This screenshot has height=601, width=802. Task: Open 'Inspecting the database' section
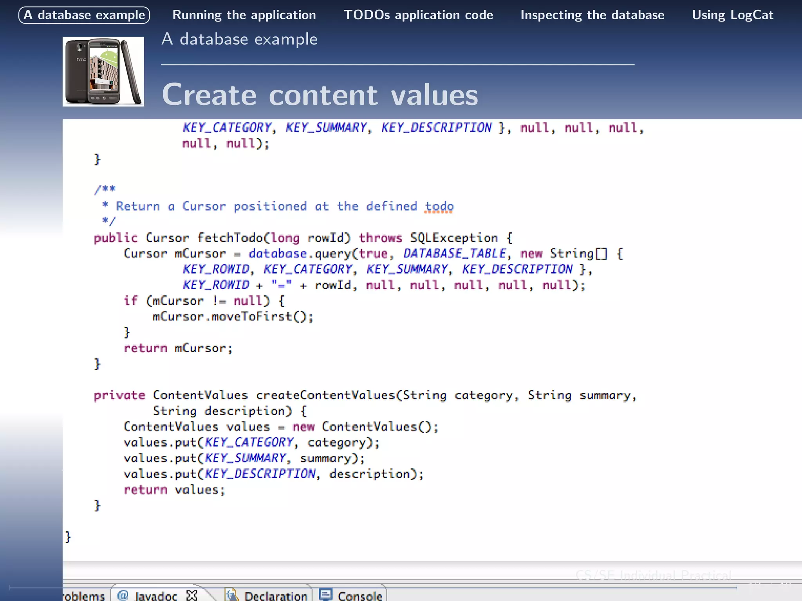[x=592, y=15]
